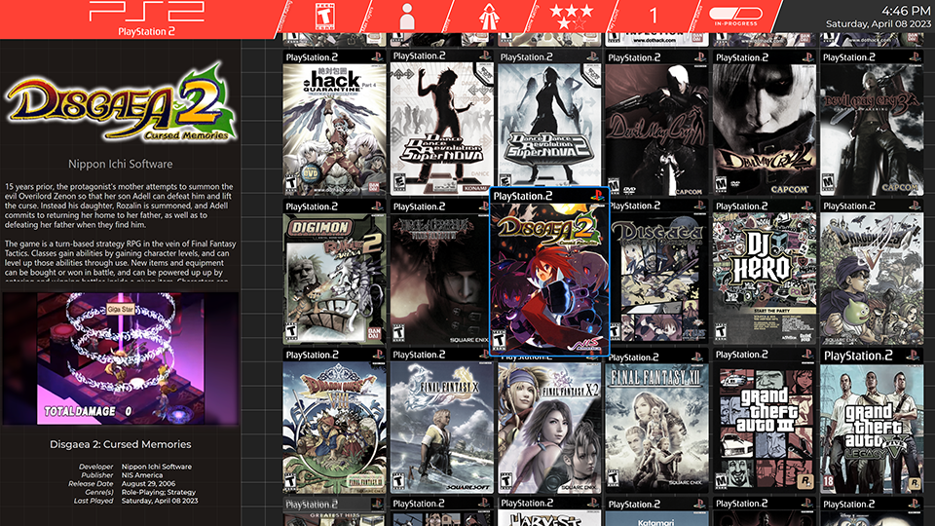Viewport: 935px width, 526px height.
Task: Select the Devil May Cry 3 cover
Action: click(872, 124)
